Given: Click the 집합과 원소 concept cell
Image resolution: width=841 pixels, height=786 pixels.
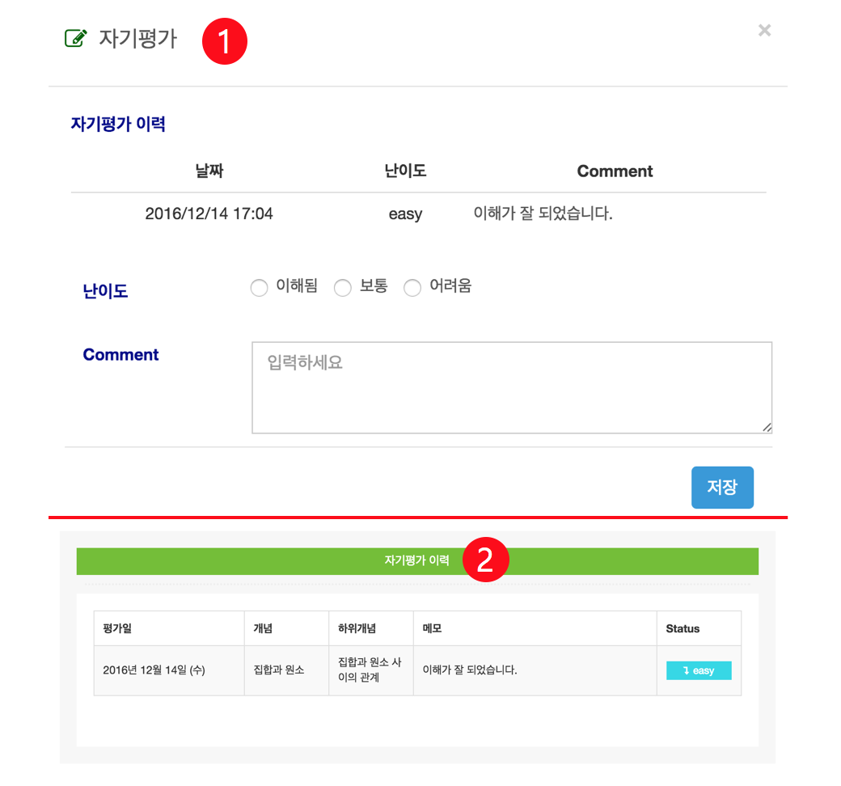Looking at the screenshot, I should 278,670.
